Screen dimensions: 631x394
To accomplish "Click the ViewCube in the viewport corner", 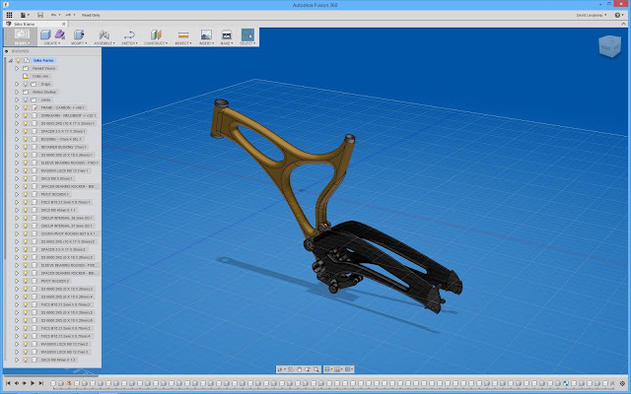I will click(x=609, y=46).
